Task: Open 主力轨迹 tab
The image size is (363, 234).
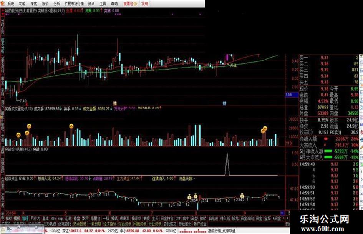Action: [x=50, y=224]
